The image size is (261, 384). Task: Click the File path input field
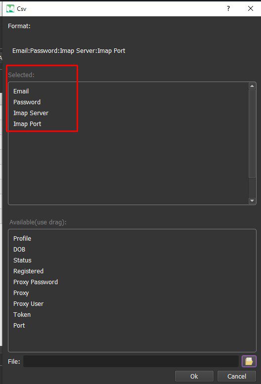(x=131, y=361)
